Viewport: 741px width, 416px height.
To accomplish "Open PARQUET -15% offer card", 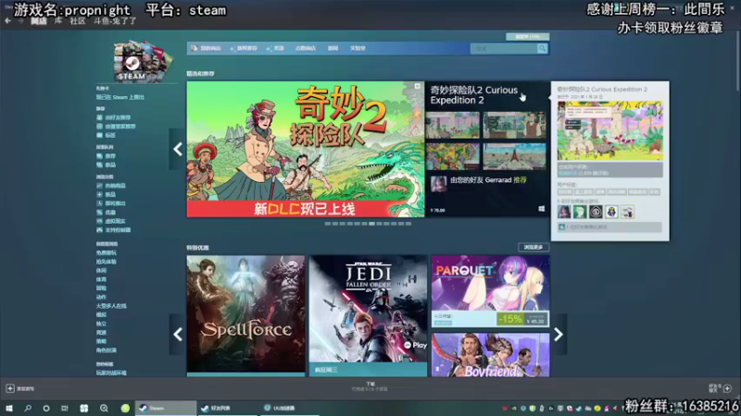I will [490, 291].
